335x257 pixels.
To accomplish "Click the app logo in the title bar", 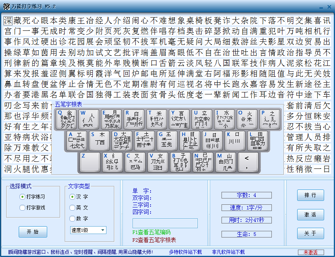I will (6, 6).
